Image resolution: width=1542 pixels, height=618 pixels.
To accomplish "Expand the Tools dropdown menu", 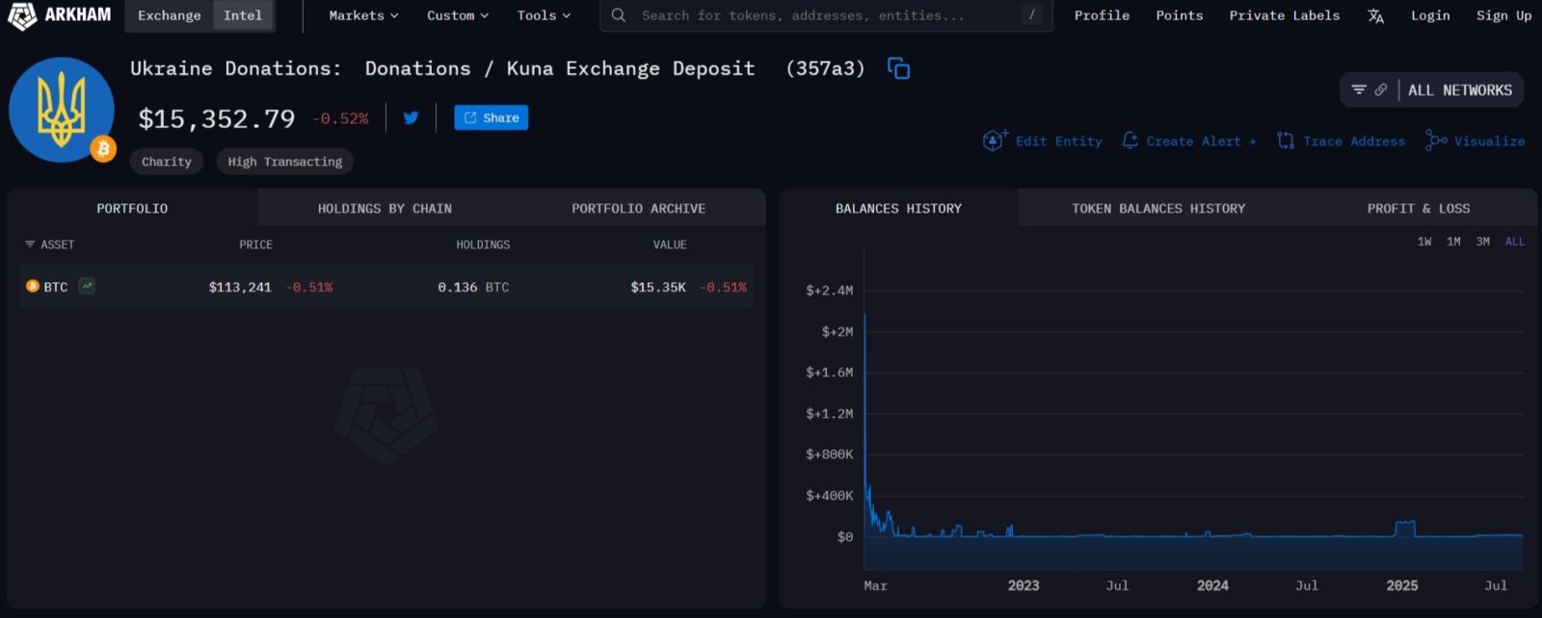I will pyautogui.click(x=544, y=15).
